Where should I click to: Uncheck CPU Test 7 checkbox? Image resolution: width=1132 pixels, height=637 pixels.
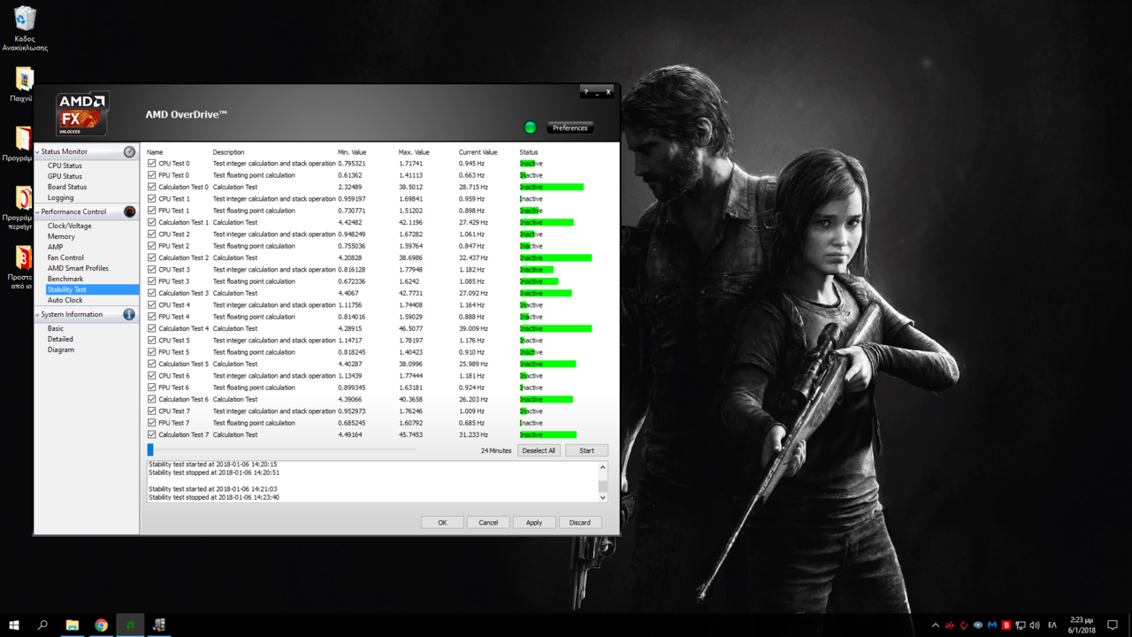click(x=151, y=411)
